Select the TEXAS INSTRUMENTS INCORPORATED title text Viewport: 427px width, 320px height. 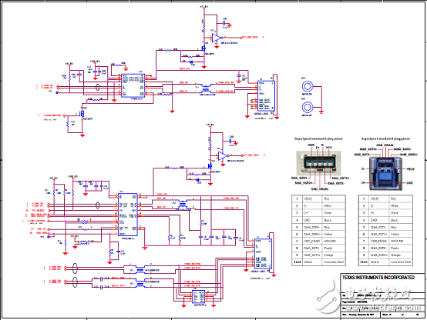coord(378,278)
